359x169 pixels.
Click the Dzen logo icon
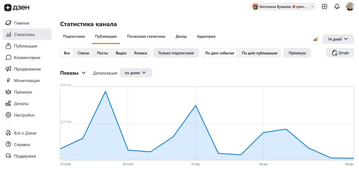pos(8,7)
